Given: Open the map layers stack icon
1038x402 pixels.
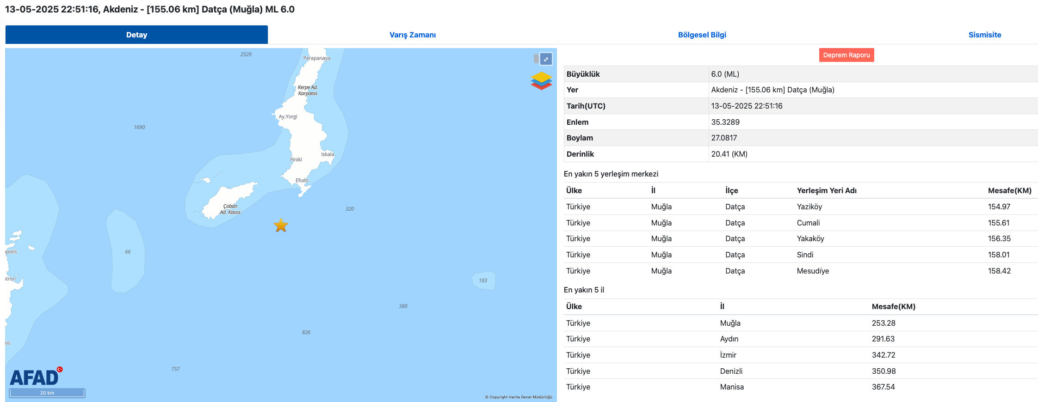Looking at the screenshot, I should click(x=541, y=81).
